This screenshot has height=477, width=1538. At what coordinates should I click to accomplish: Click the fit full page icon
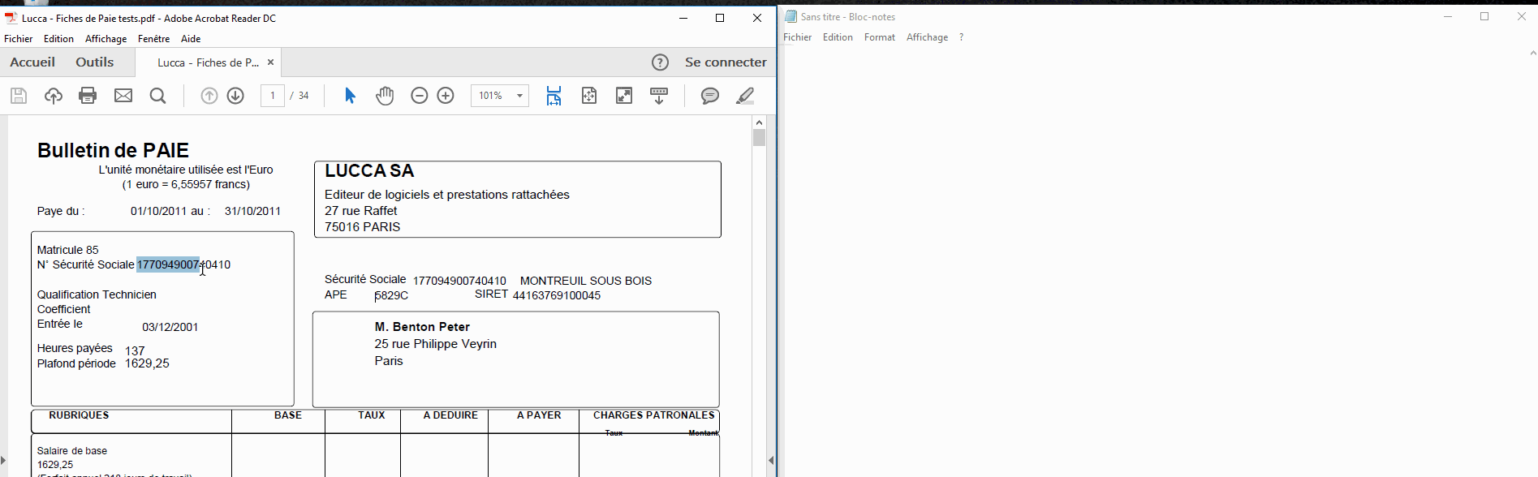pyautogui.click(x=589, y=96)
